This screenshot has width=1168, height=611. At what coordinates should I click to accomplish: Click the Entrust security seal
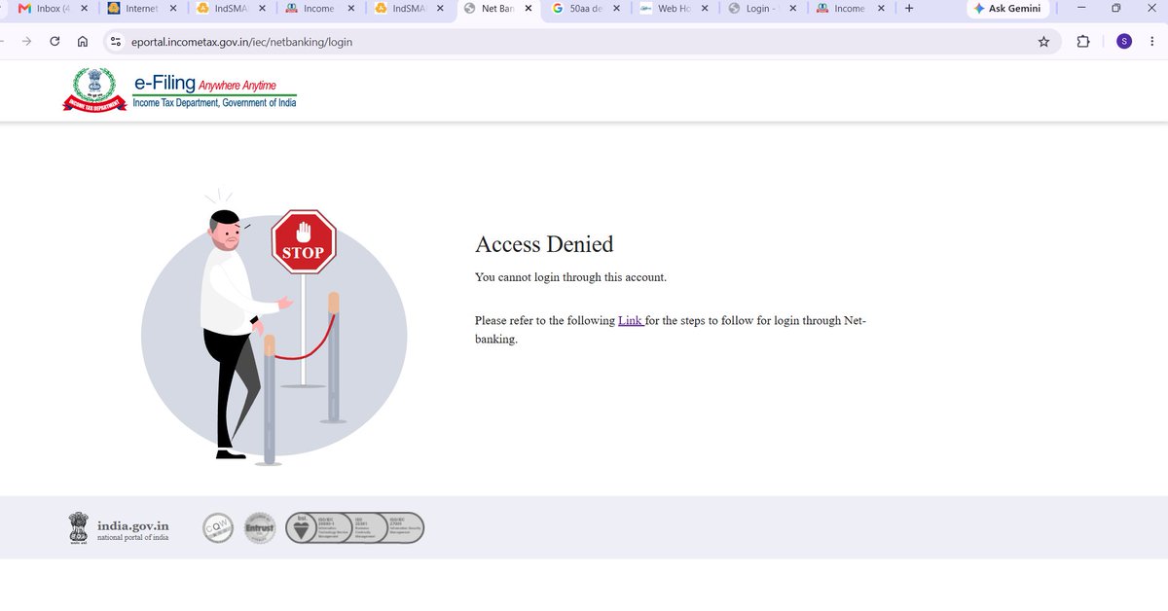260,527
